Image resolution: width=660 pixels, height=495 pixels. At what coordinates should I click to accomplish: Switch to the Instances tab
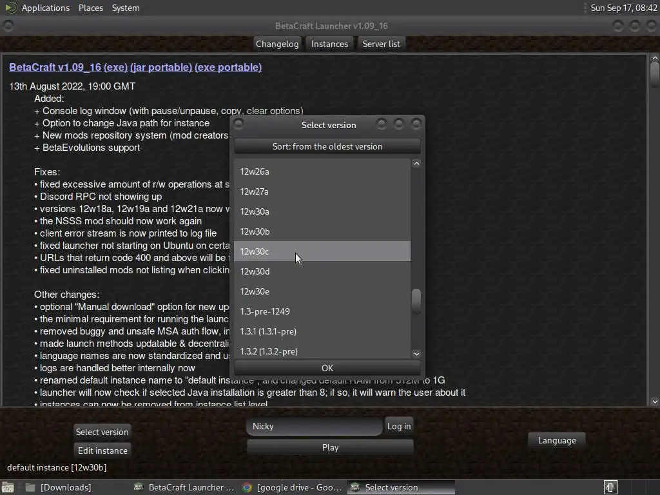tap(329, 44)
